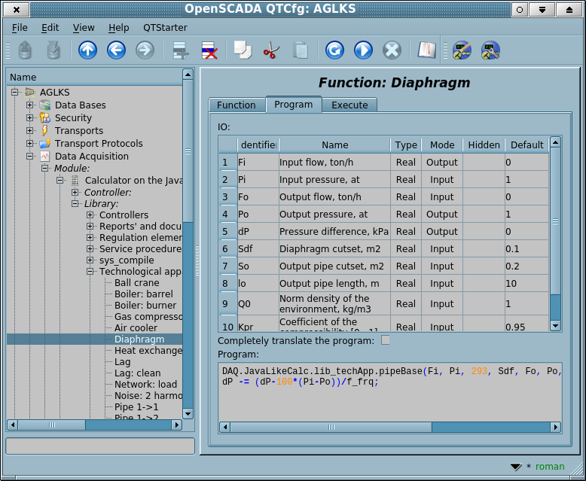Open the manual book icon
This screenshot has width=586, height=481.
427,50
